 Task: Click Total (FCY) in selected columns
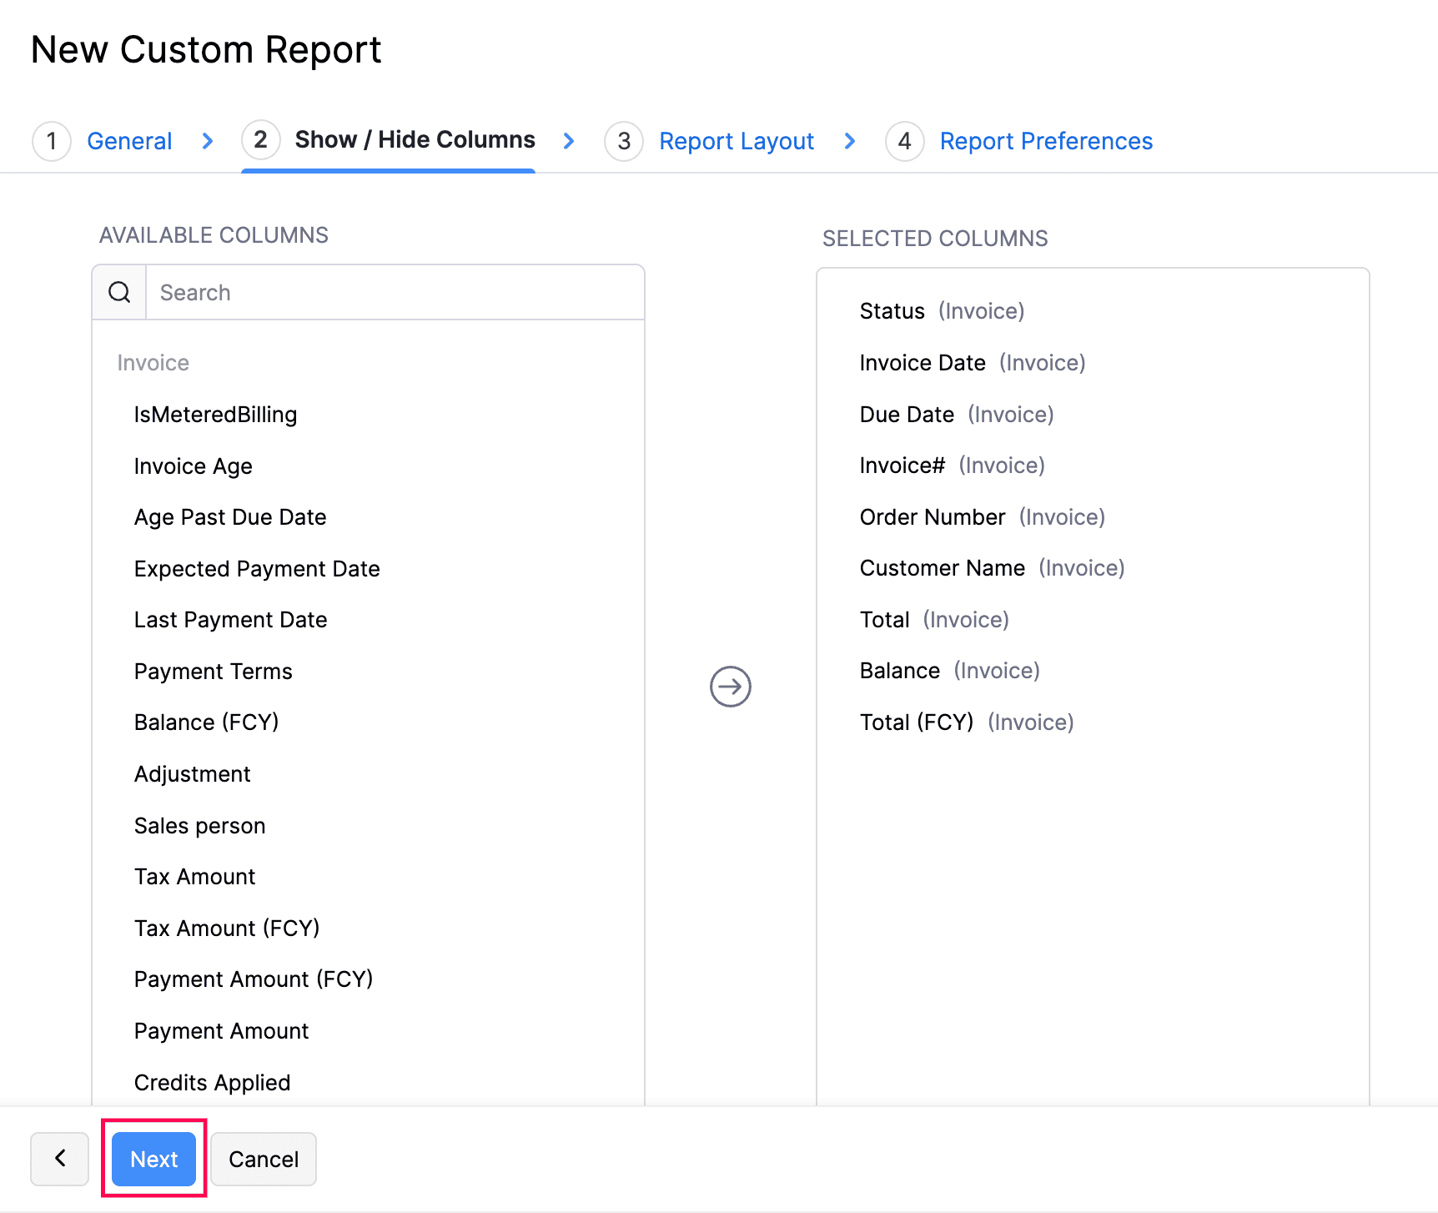tap(916, 722)
